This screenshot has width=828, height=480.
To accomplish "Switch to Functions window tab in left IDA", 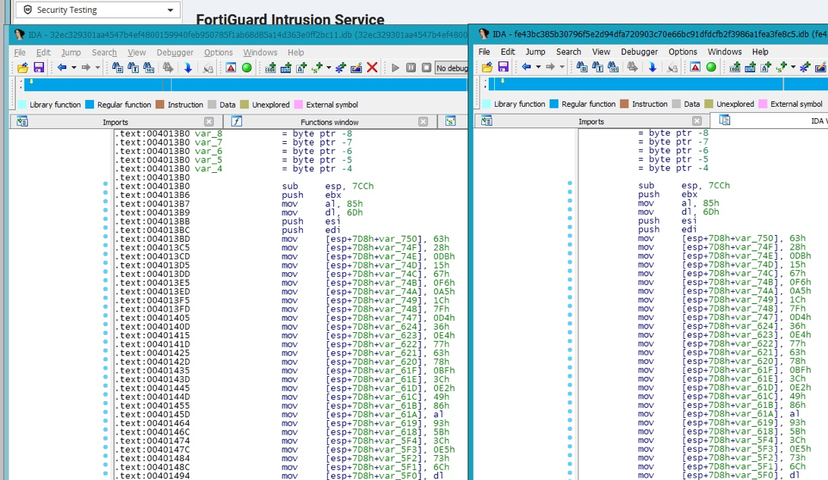I will click(329, 122).
